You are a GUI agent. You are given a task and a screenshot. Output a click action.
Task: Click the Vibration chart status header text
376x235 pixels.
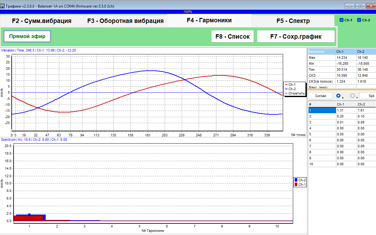[38, 50]
